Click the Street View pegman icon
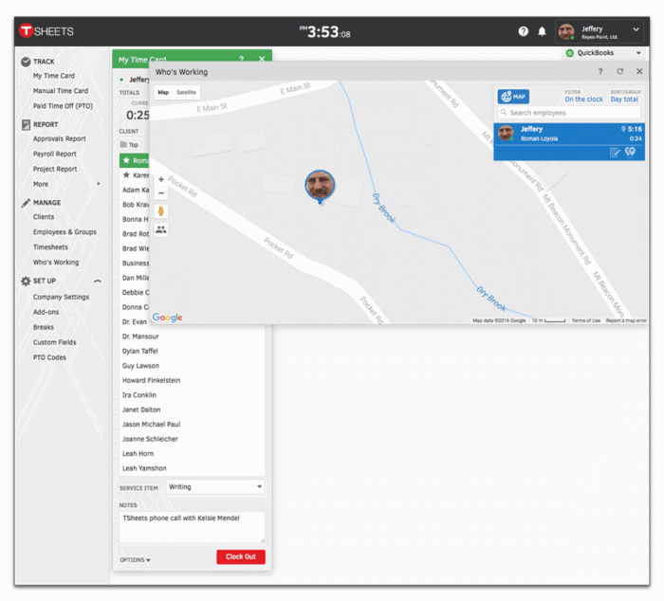The width and height of the screenshot is (664, 601). click(161, 211)
